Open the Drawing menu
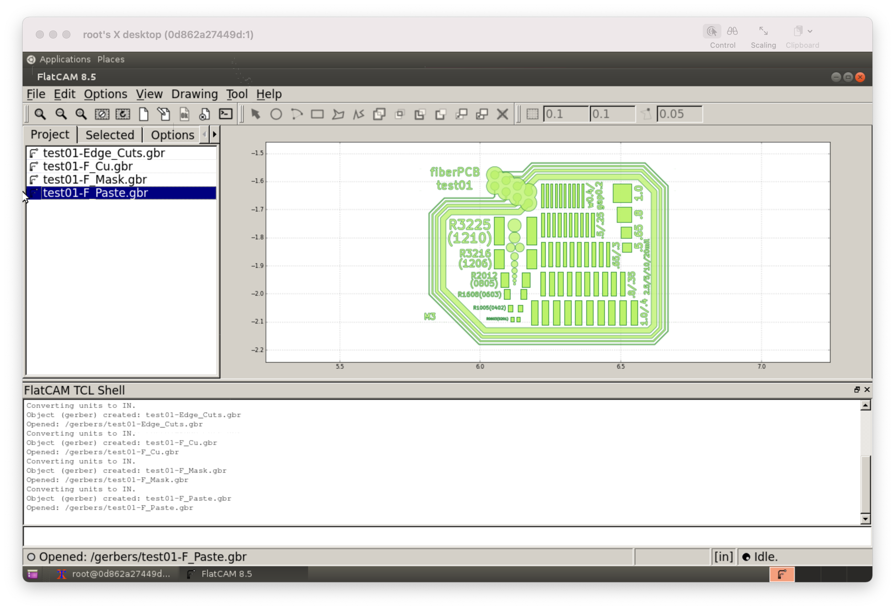Viewport: 895px width, 610px height. (195, 94)
